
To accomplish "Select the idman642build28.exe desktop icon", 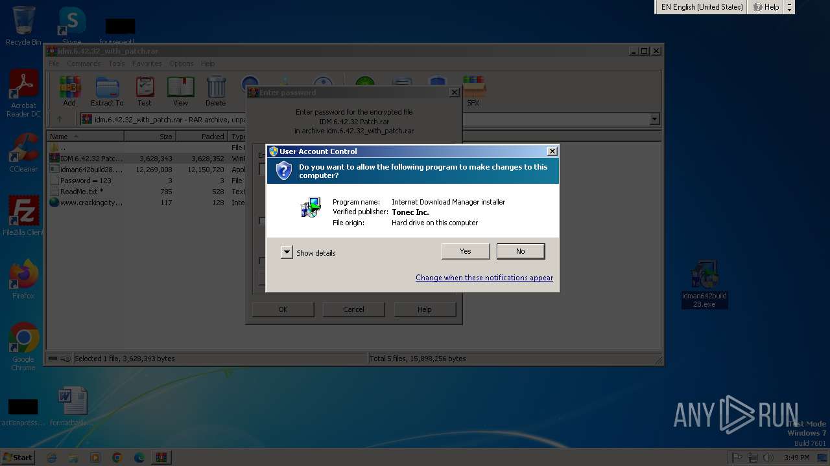I will tap(704, 283).
